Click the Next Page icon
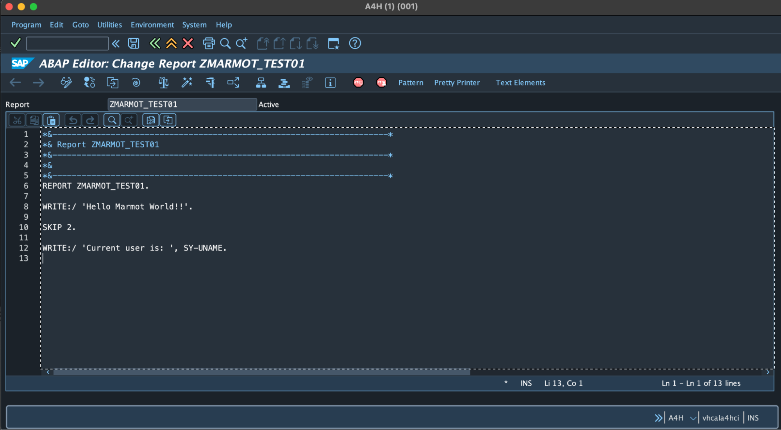781x430 pixels. 296,43
